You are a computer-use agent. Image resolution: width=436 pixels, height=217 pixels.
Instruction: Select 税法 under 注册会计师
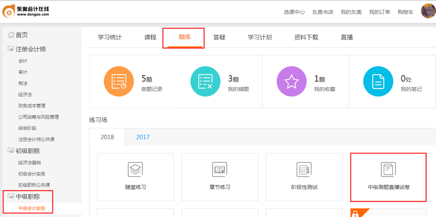pyautogui.click(x=22, y=83)
